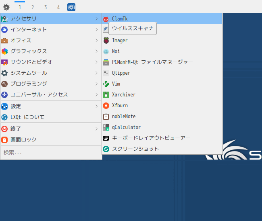Expand the アクセサリ submenu arrow

(x=97, y=18)
